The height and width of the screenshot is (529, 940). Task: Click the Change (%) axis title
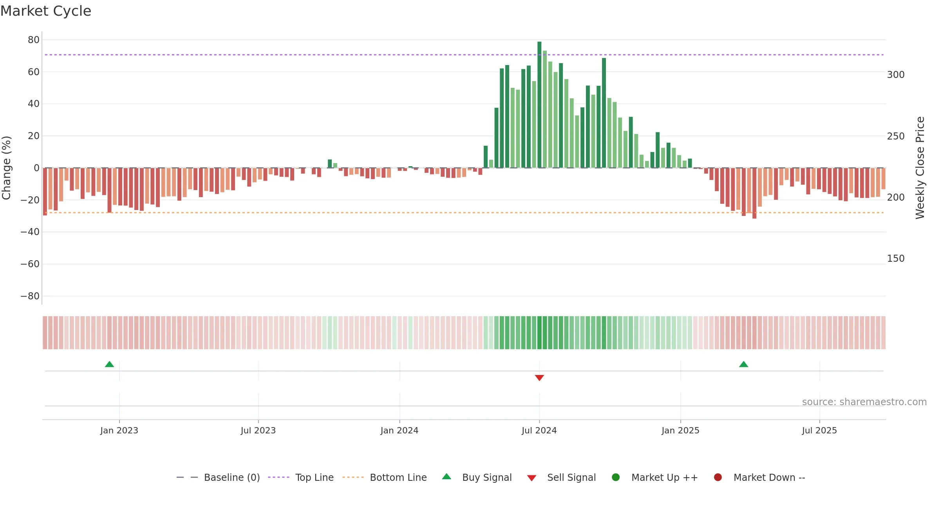point(6,168)
